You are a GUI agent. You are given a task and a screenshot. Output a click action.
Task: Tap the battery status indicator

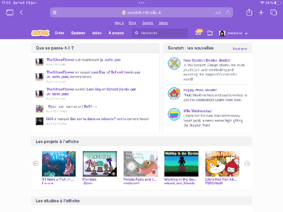click(278, 3)
